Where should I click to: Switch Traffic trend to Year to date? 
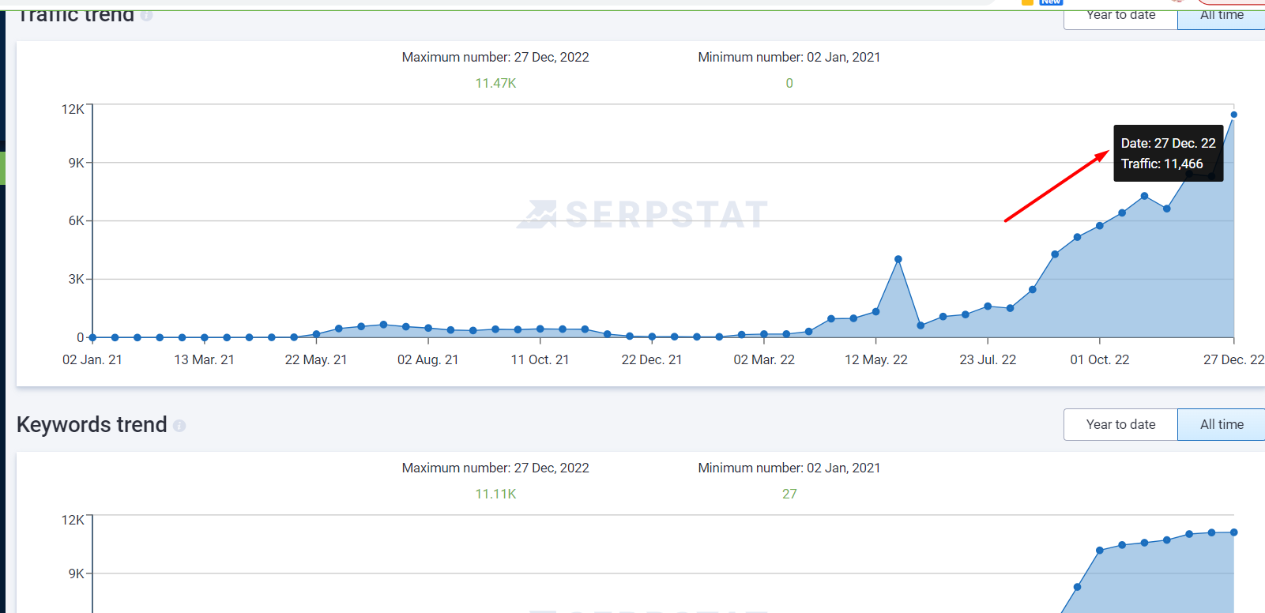click(1120, 15)
